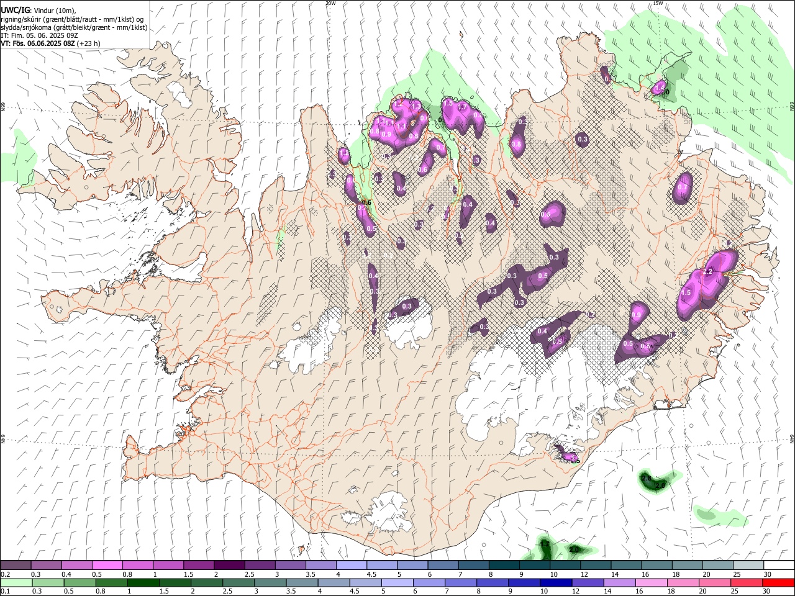
Task: Pick the light violet 14–16 rain scale swatch
Action: (619, 582)
